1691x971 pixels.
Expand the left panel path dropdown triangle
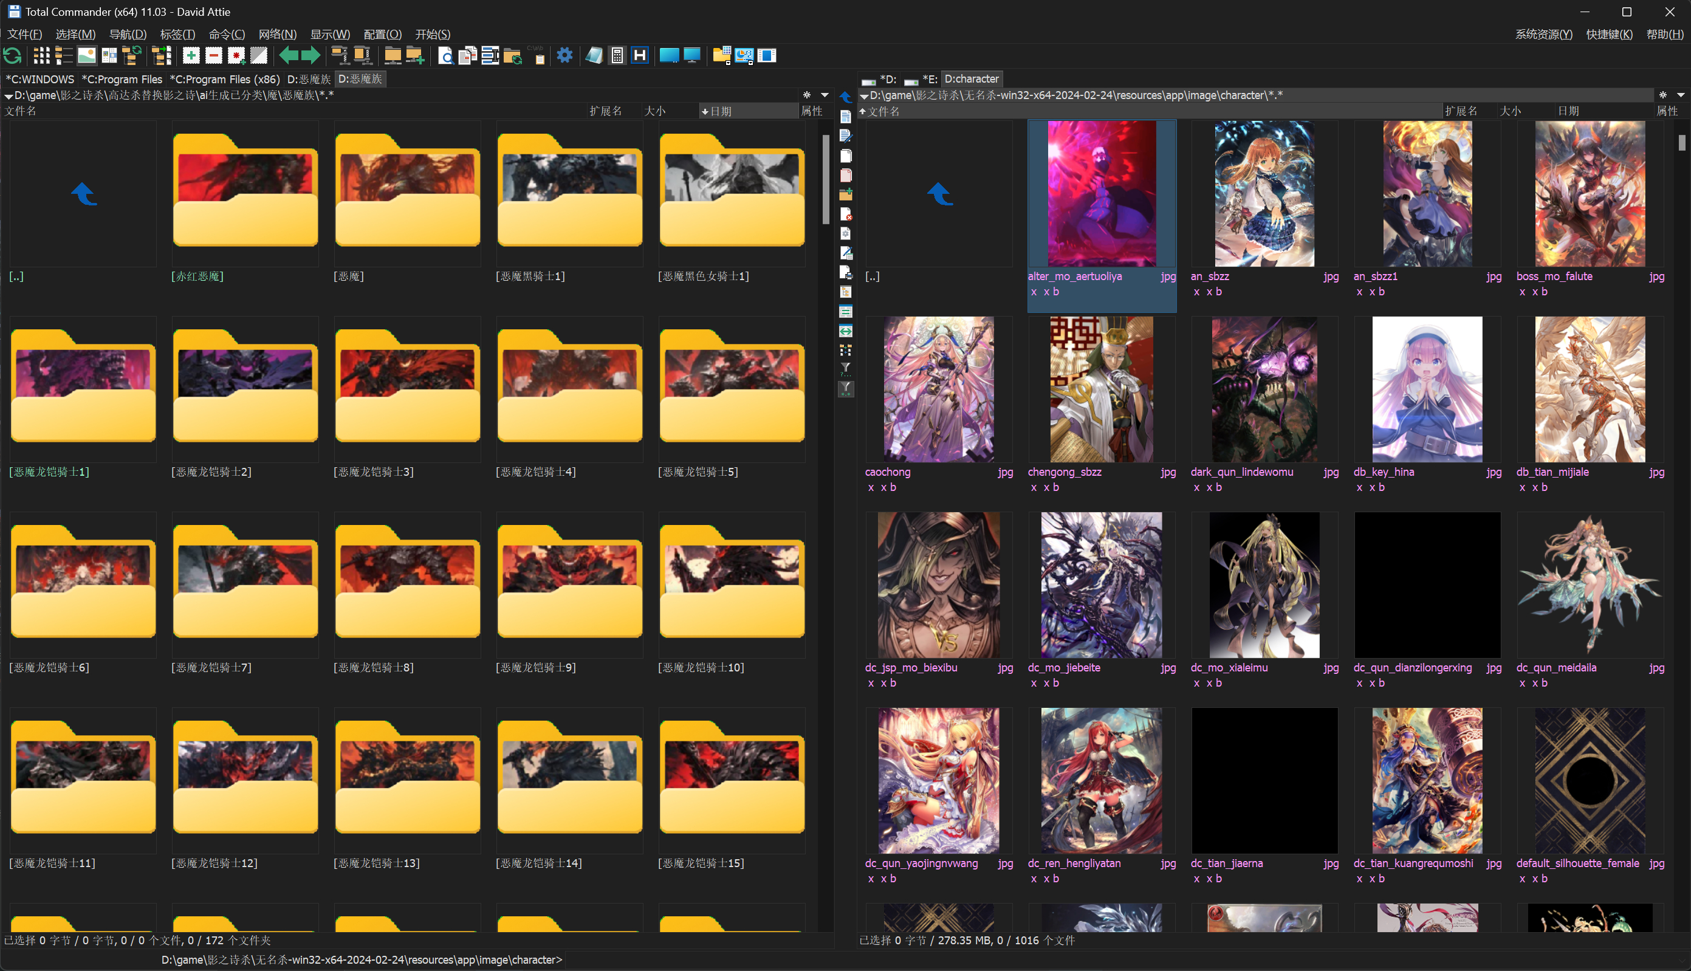[9, 96]
